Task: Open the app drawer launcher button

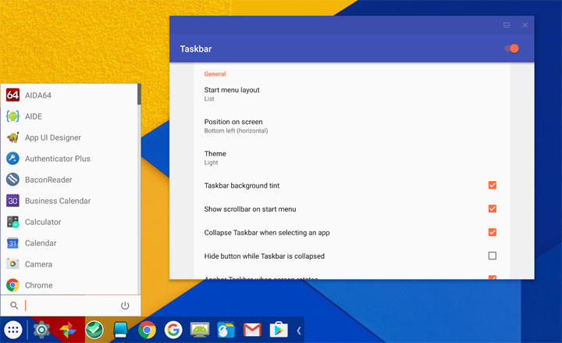Action: tap(13, 330)
